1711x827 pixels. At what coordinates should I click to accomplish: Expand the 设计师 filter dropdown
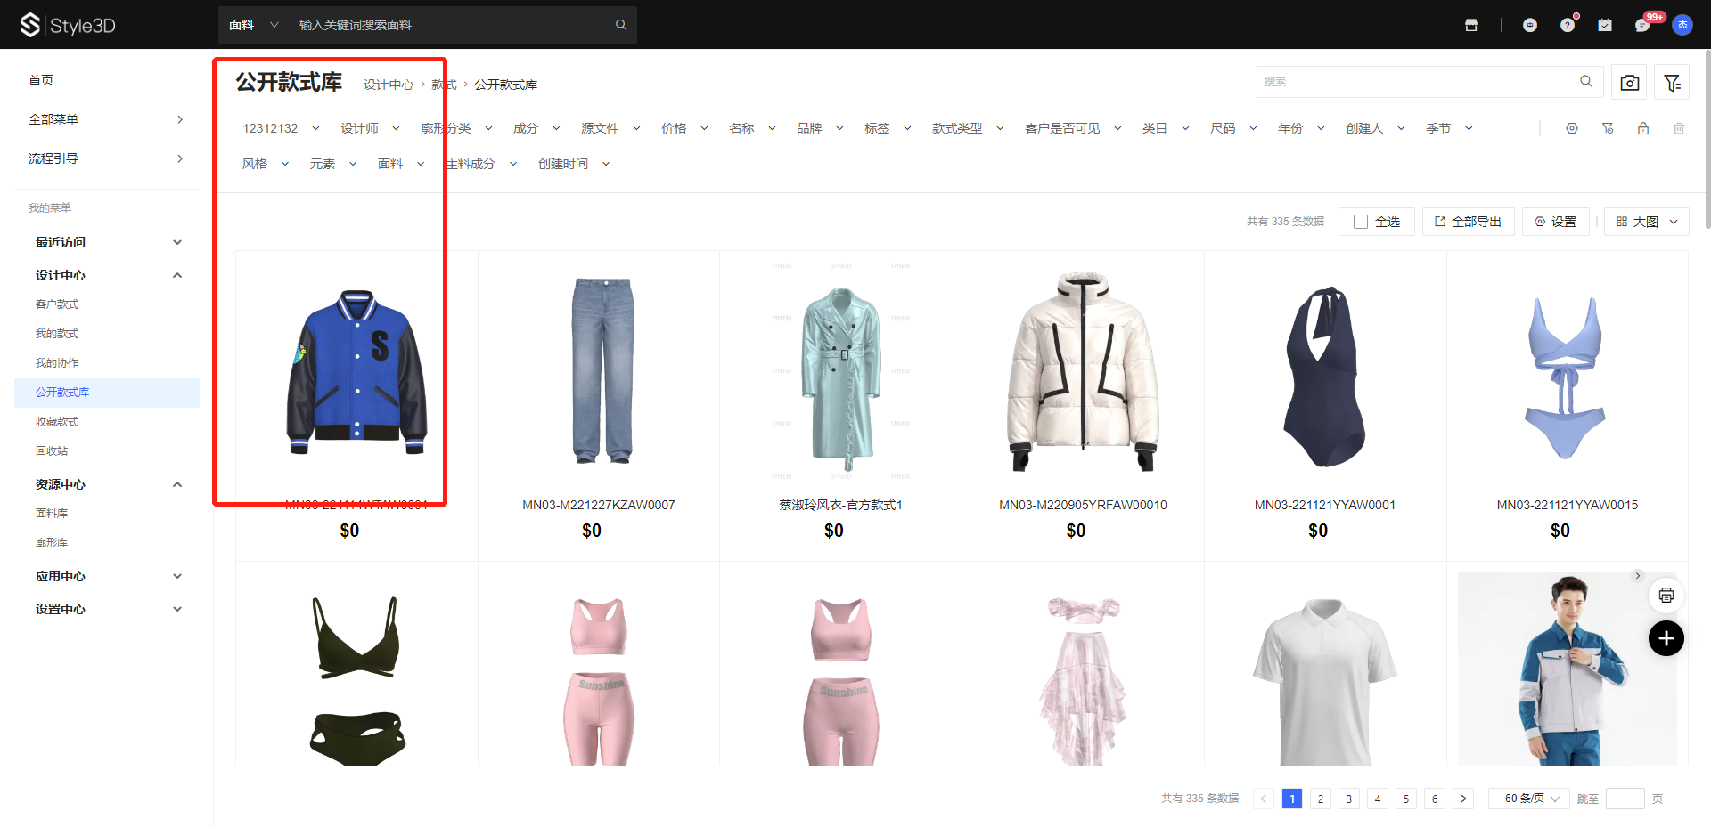(370, 128)
